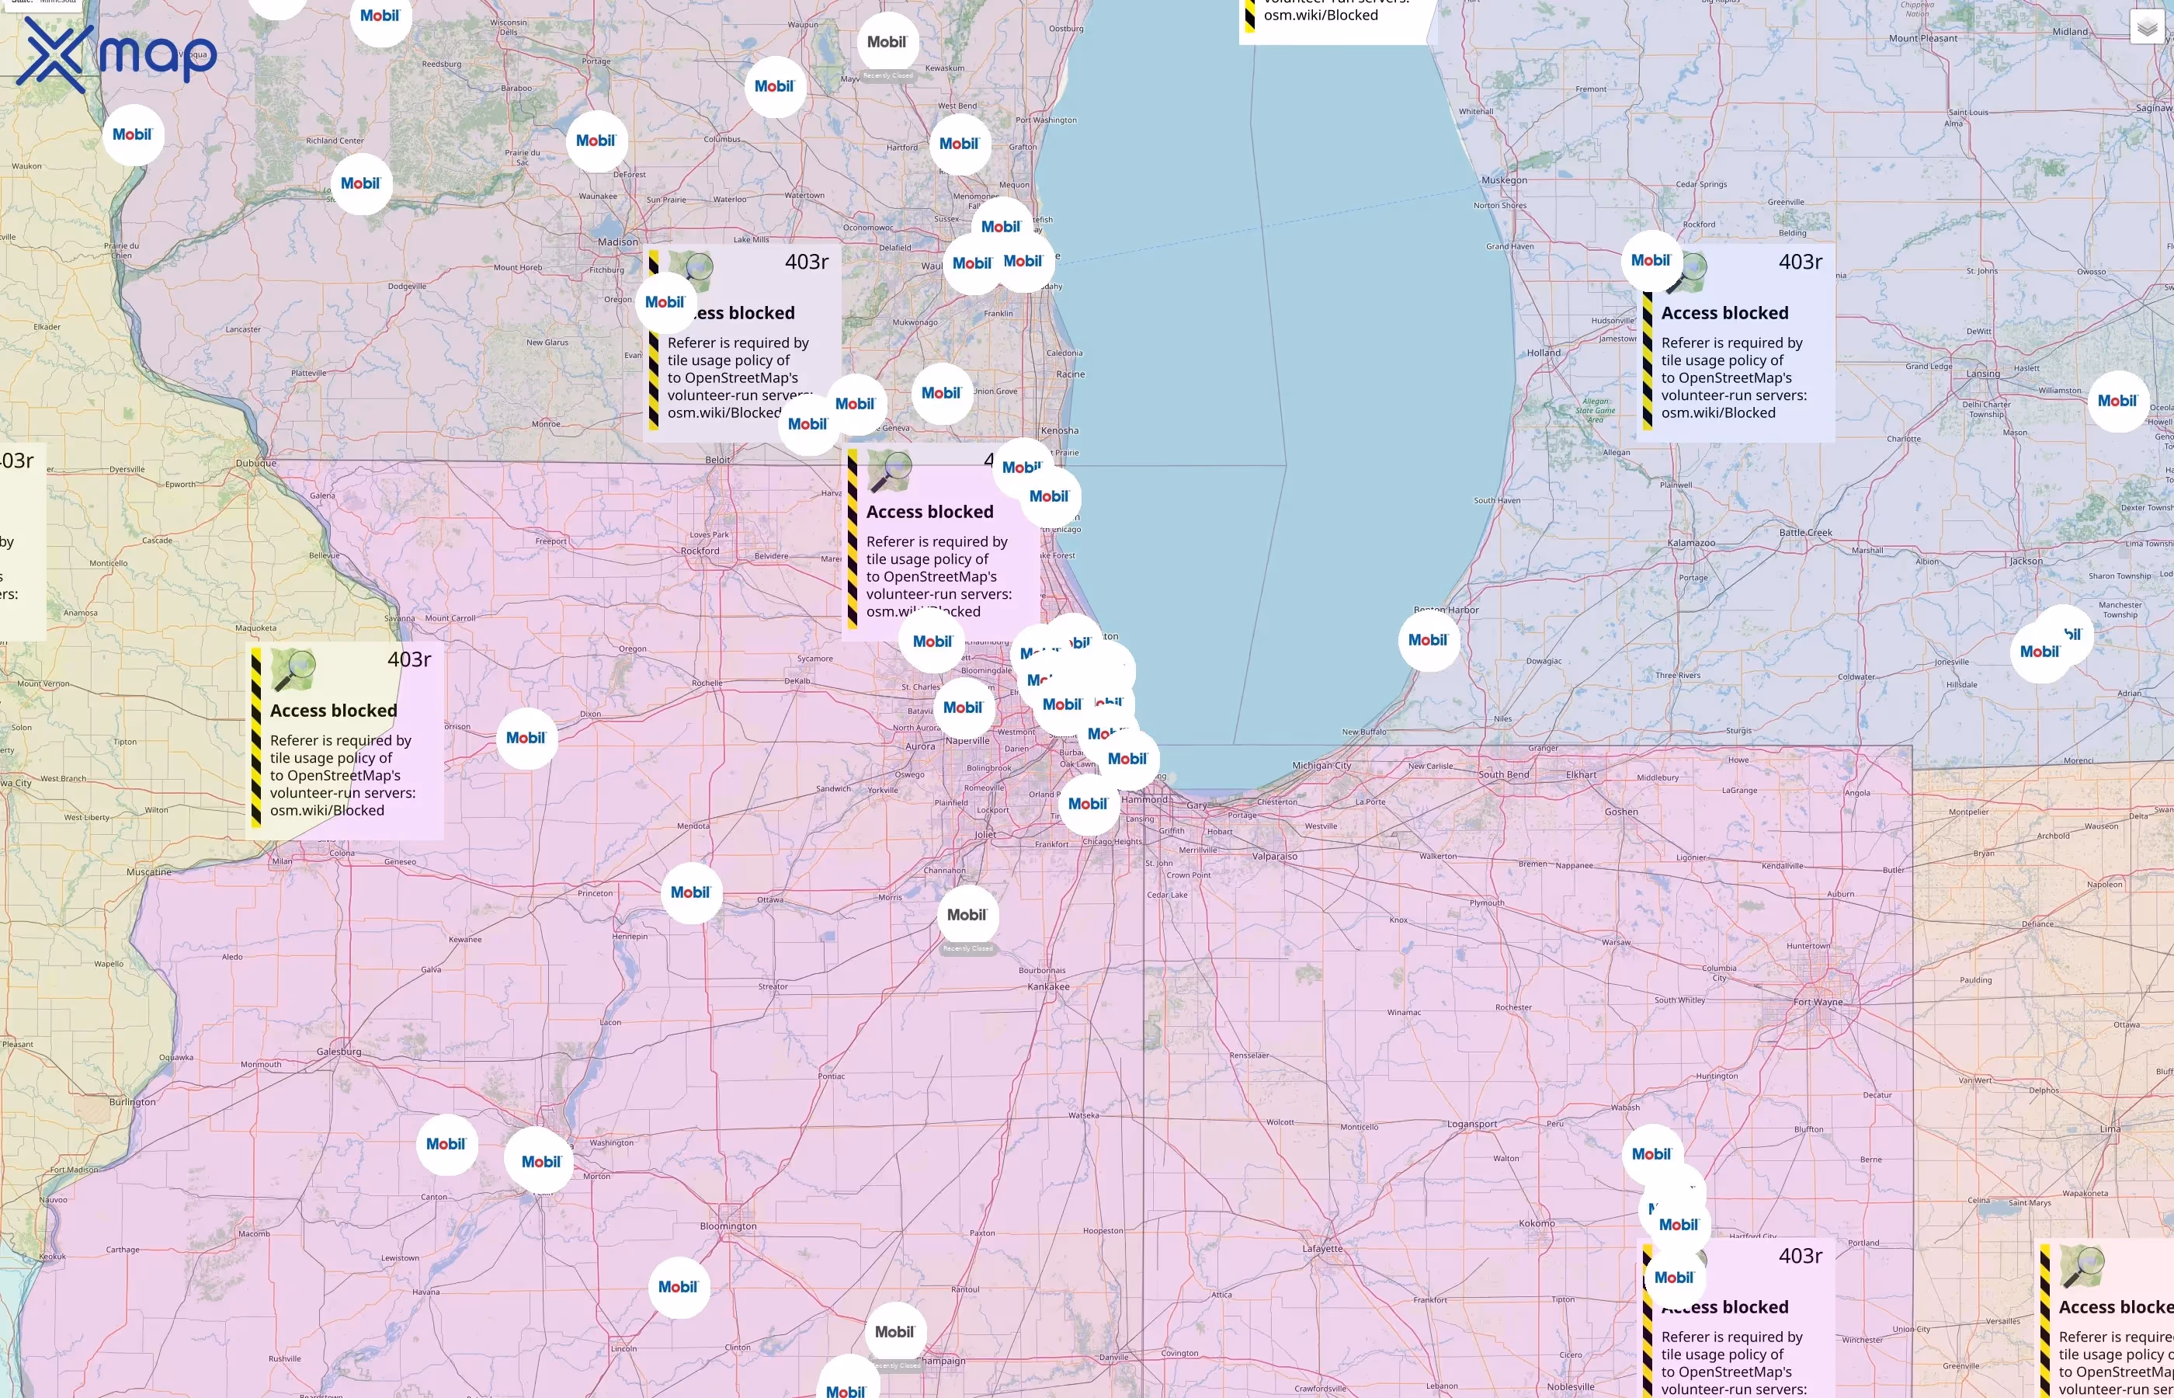Click the Kokomo city label
Image resolution: width=2174 pixels, height=1398 pixels.
pyautogui.click(x=1537, y=1224)
